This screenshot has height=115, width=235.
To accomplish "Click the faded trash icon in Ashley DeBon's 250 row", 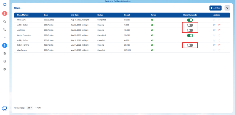I will (219, 40).
